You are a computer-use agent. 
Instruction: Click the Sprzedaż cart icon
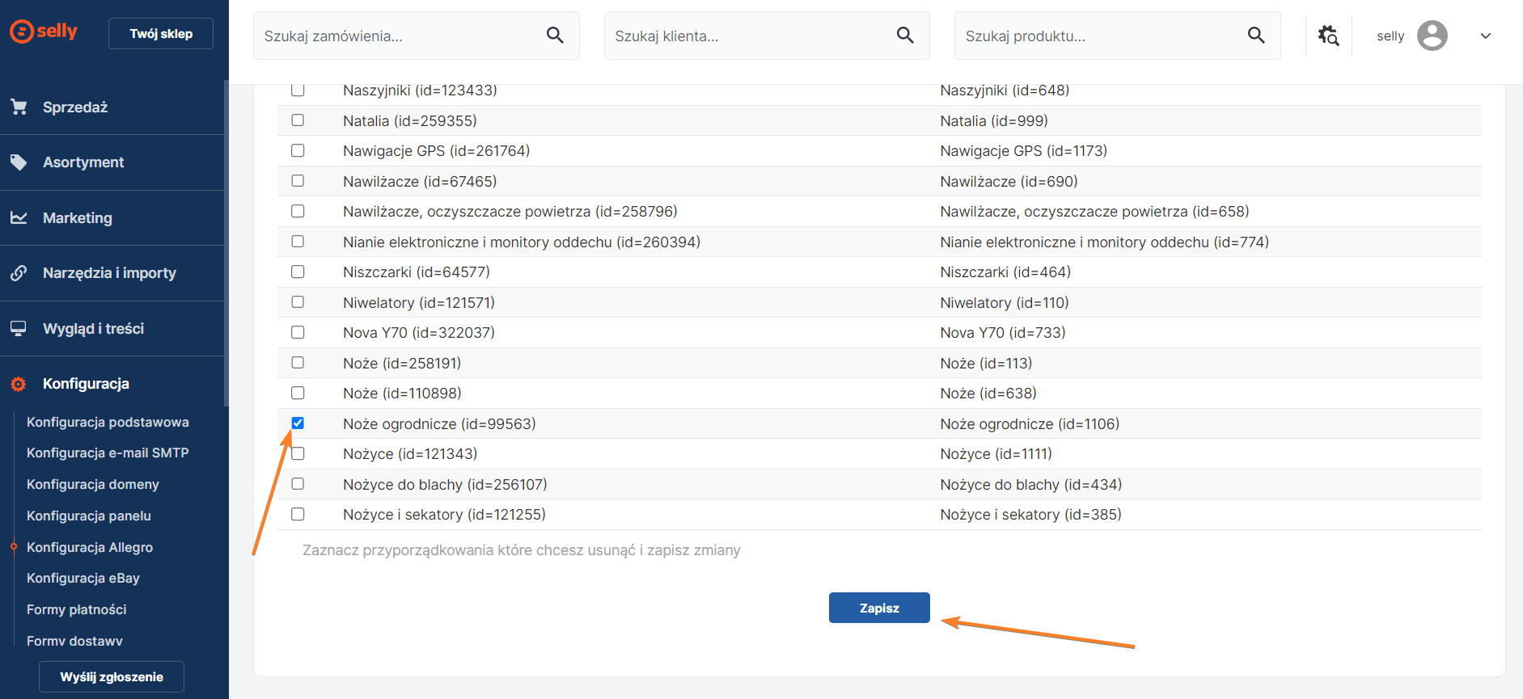click(19, 107)
